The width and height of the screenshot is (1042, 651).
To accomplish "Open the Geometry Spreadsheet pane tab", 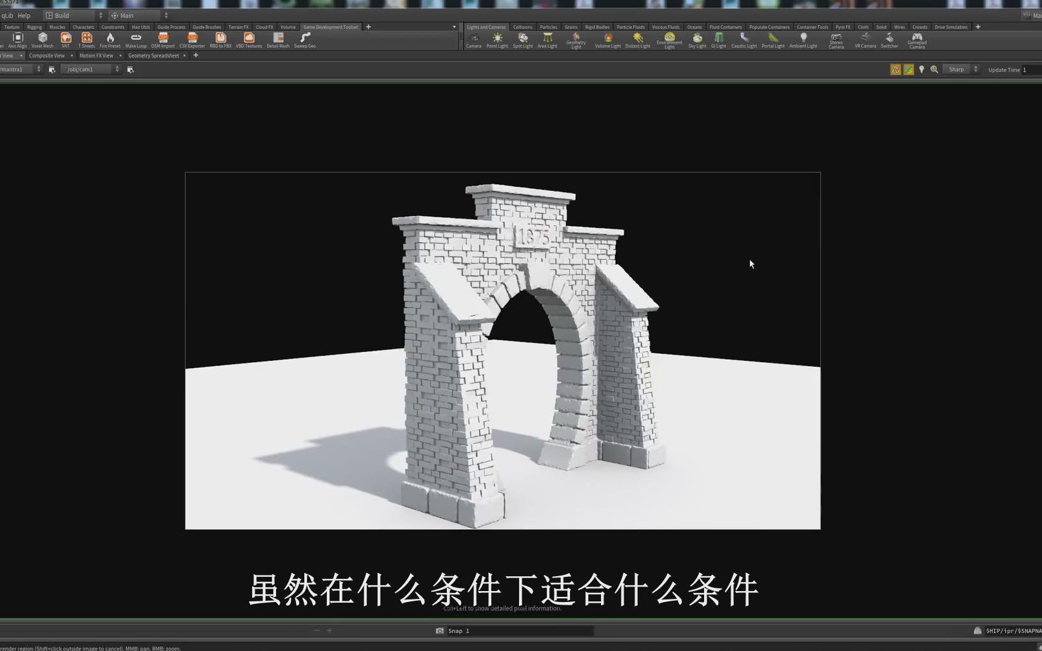I will (153, 55).
